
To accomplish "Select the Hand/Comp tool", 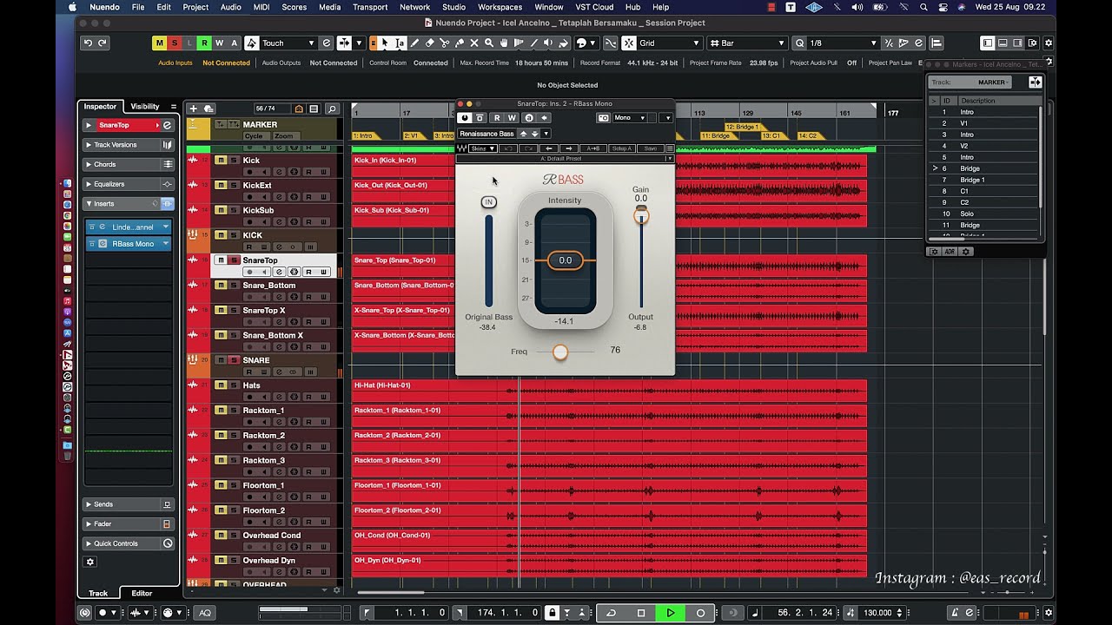I will point(504,43).
